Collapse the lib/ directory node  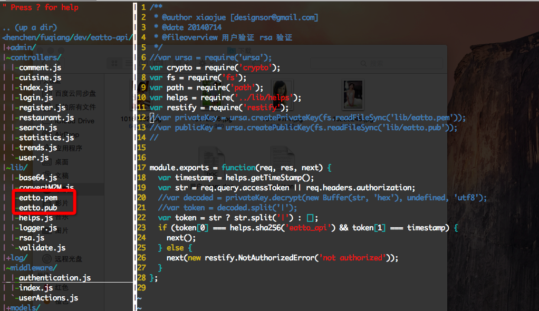[x=17, y=167]
